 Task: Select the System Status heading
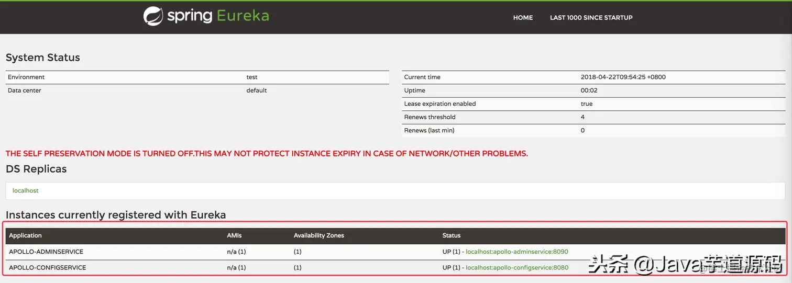[x=43, y=58]
